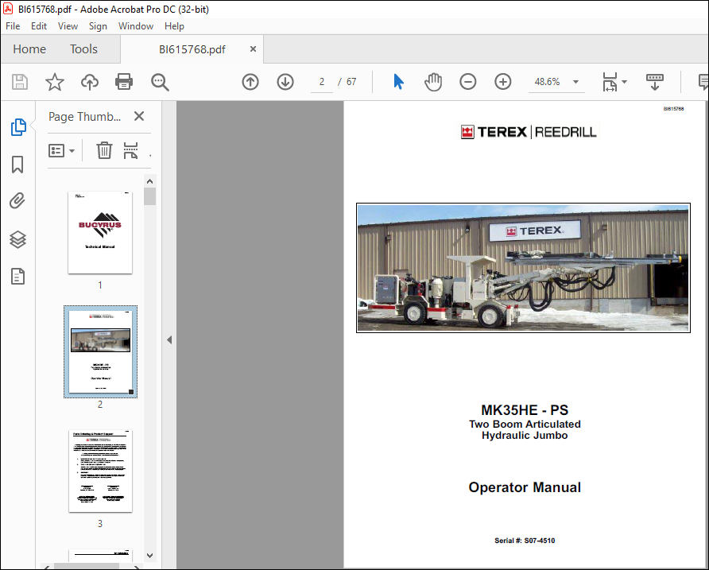Open the Attachments paperclip panel

[x=17, y=201]
